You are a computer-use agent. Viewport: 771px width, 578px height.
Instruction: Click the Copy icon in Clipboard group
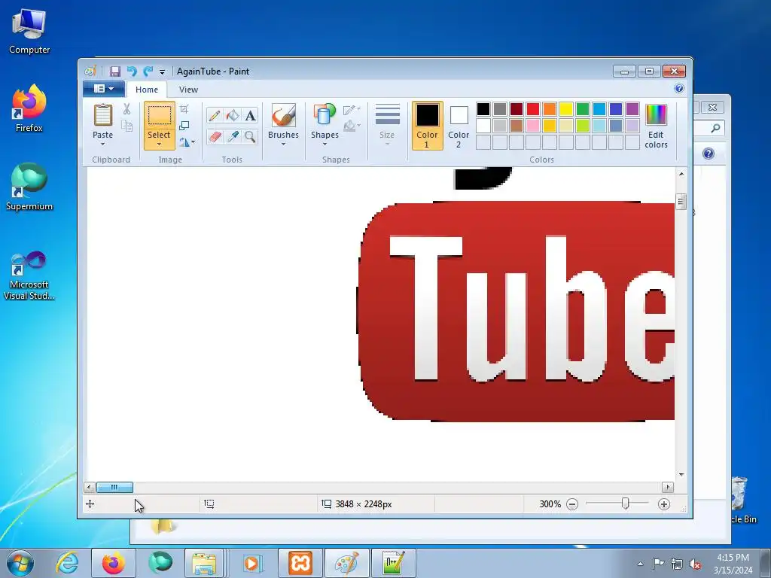click(126, 126)
